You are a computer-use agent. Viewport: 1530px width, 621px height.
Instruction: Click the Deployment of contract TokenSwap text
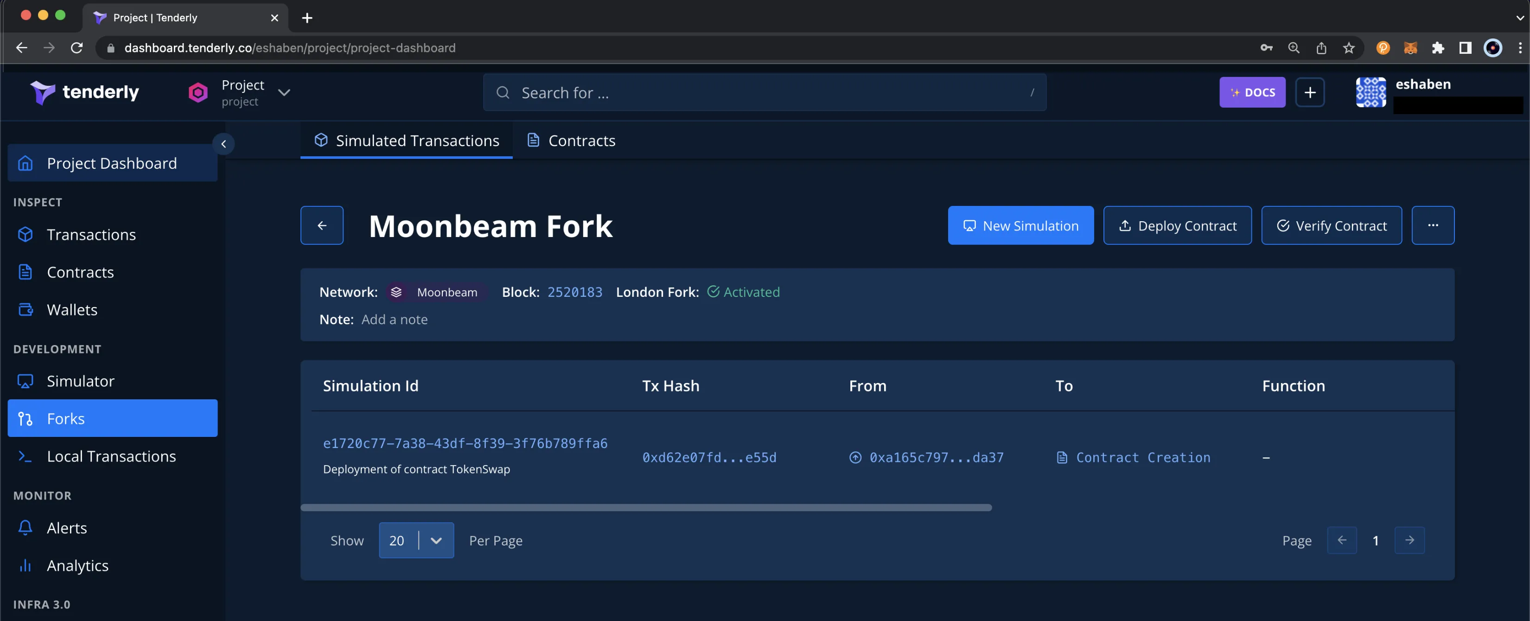[x=416, y=469]
